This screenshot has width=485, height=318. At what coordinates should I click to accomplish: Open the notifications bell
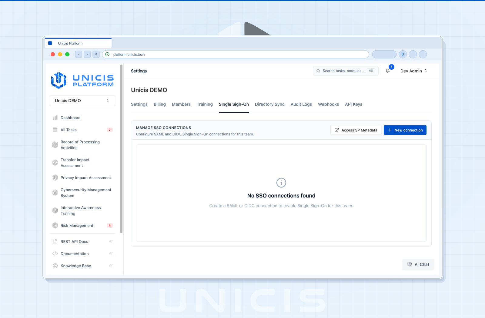click(x=388, y=71)
